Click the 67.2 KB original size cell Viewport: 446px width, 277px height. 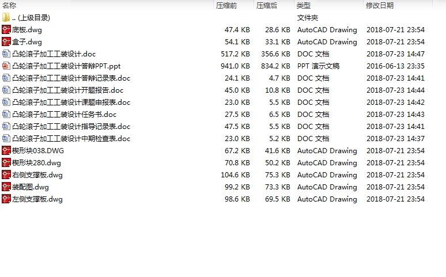(x=237, y=151)
